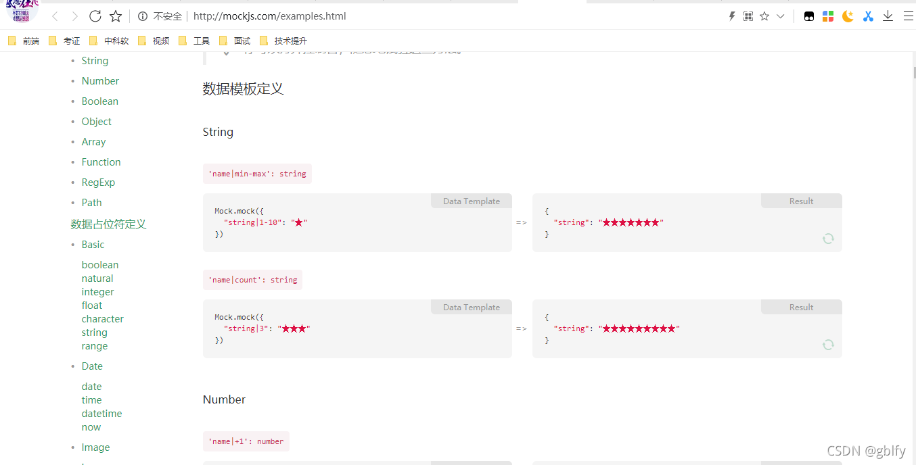This screenshot has width=916, height=465.
Task: Click the user avatar at top left
Action: (x=22, y=11)
